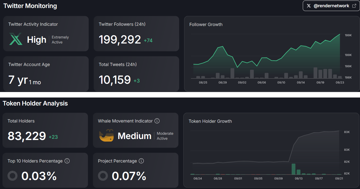Click the Moderate Active status label
The image size is (360, 189).
165,136
